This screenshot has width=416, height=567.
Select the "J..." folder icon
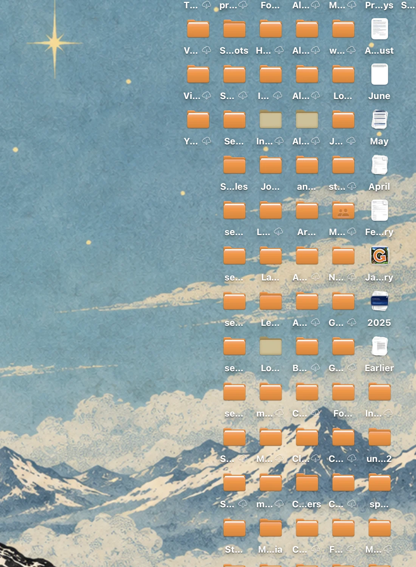click(x=343, y=120)
